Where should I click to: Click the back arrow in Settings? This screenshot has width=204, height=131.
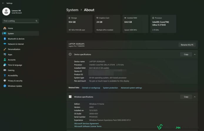(x=3, y=3)
